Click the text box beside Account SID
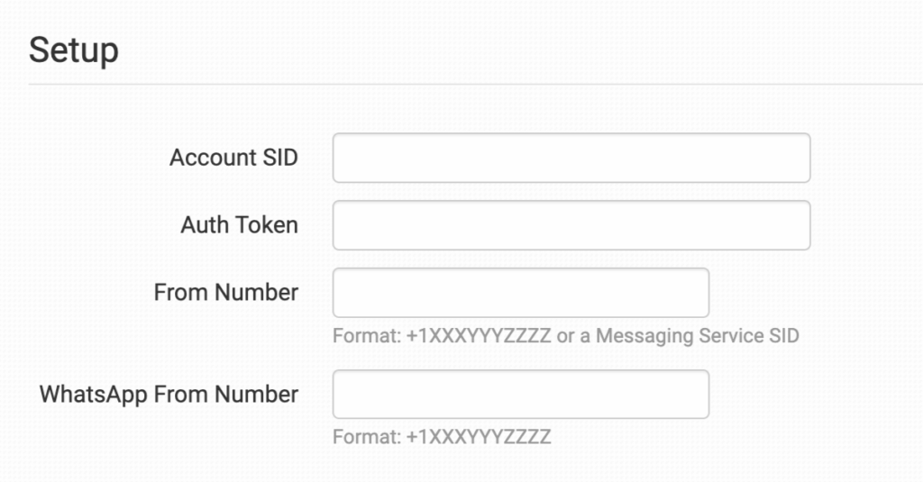This screenshot has width=923, height=482. click(571, 158)
